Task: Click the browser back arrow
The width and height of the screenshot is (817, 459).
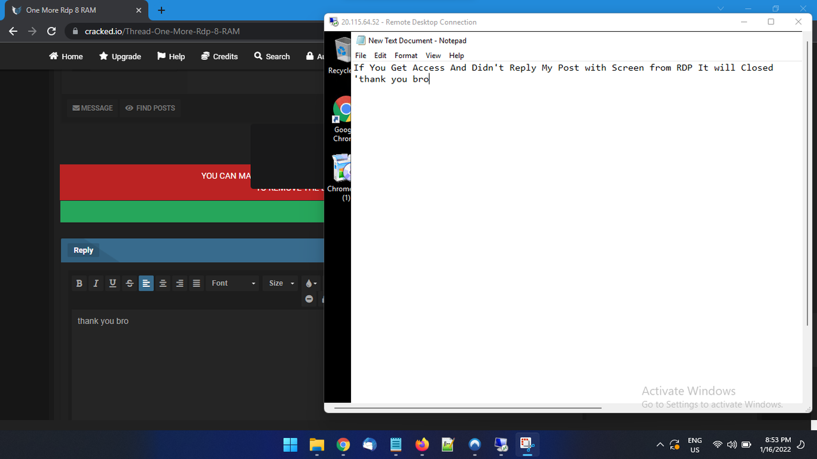Action: pyautogui.click(x=13, y=31)
